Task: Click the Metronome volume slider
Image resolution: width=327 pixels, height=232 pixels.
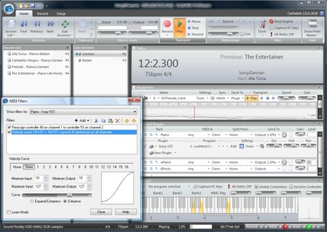Action: [223, 34]
